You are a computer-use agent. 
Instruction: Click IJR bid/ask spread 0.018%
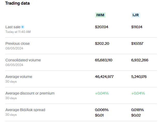coord(138,110)
